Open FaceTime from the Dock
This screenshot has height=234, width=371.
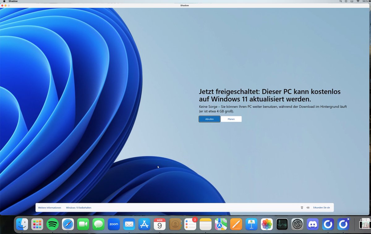pyautogui.click(x=83, y=224)
